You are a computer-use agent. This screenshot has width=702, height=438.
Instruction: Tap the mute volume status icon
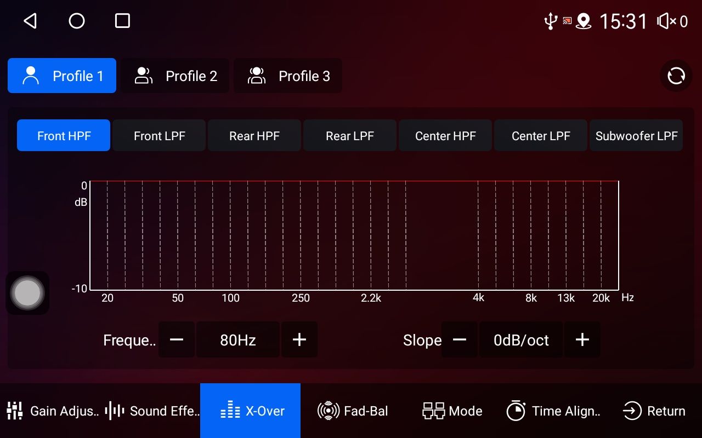click(672, 21)
